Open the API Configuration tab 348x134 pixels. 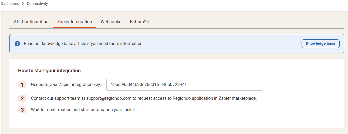(x=31, y=22)
